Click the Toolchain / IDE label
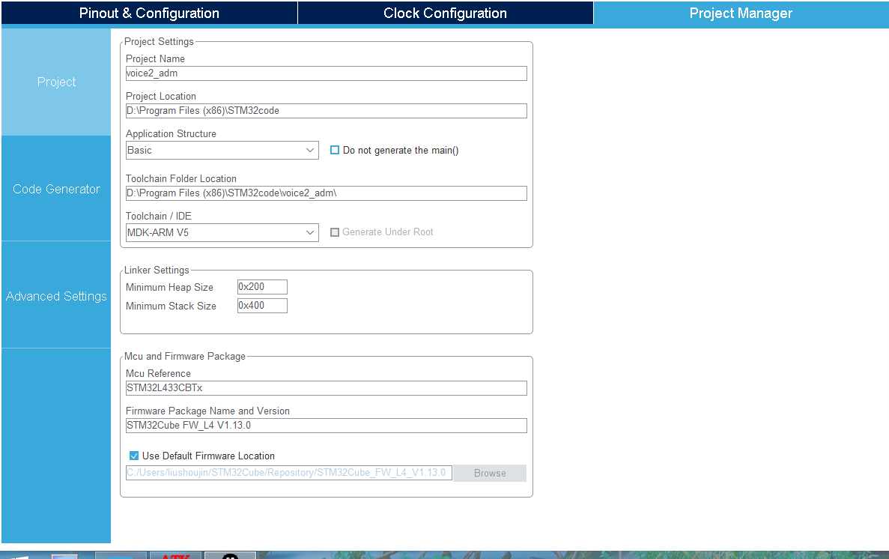889x559 pixels. coord(159,217)
